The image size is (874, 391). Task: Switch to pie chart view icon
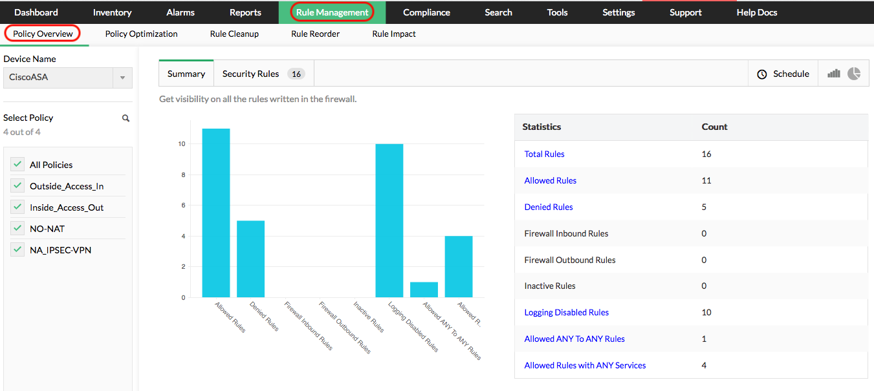pyautogui.click(x=854, y=74)
